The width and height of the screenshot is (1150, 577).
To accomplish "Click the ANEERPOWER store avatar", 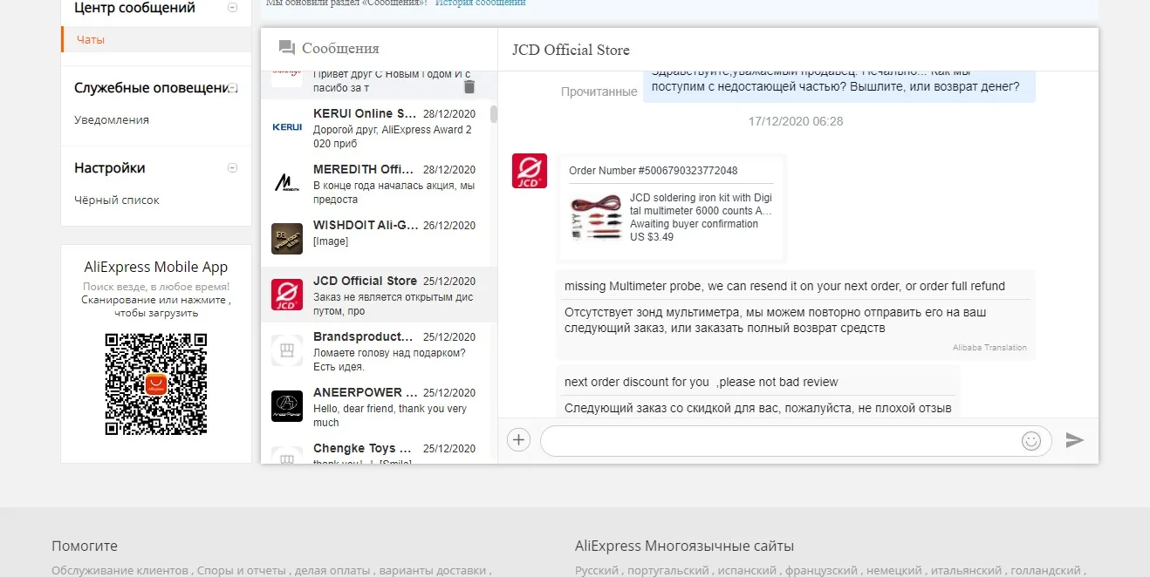I will pos(287,406).
